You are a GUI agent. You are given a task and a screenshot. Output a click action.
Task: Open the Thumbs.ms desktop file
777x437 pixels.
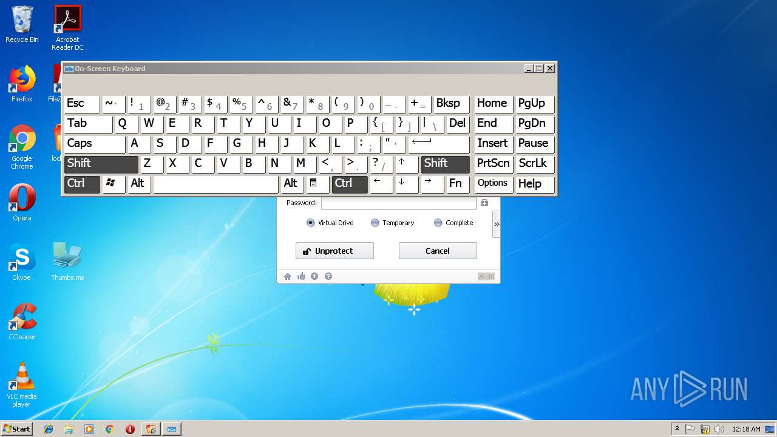pyautogui.click(x=67, y=262)
